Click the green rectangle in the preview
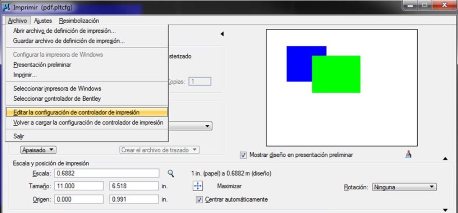Viewport: 458px width, 213px height. click(x=336, y=74)
